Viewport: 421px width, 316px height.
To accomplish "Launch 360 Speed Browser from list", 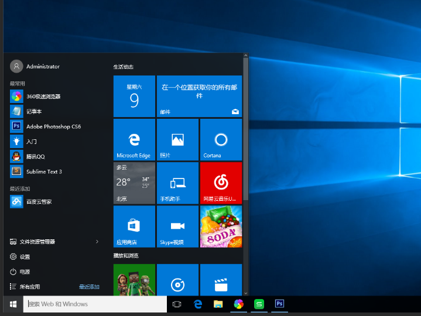I will pos(43,96).
